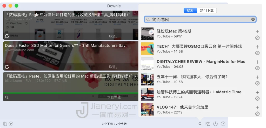Click compass icon for '五年十一问' result
266x128 pixels.
[x=257, y=83]
